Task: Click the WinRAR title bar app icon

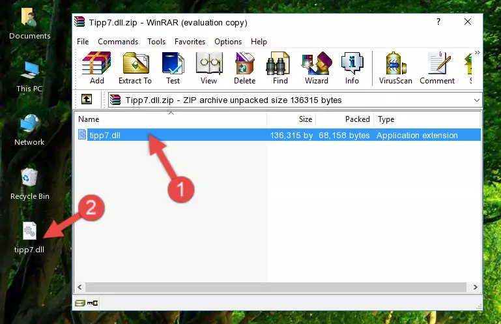Action: [79, 22]
